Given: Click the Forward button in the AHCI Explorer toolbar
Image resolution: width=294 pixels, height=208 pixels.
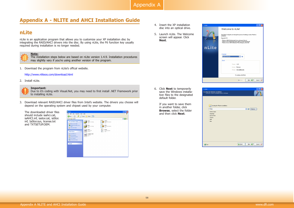Looking at the screenshot, I should pos(75,116).
